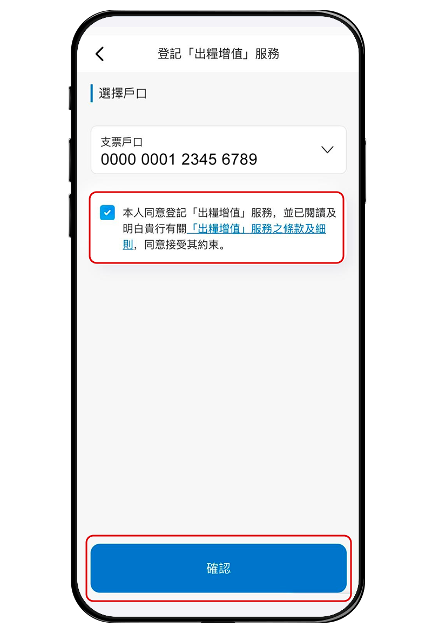This screenshot has height=633, width=432.
Task: Click the blue bar beside 選擇戶口
Action: [x=92, y=93]
